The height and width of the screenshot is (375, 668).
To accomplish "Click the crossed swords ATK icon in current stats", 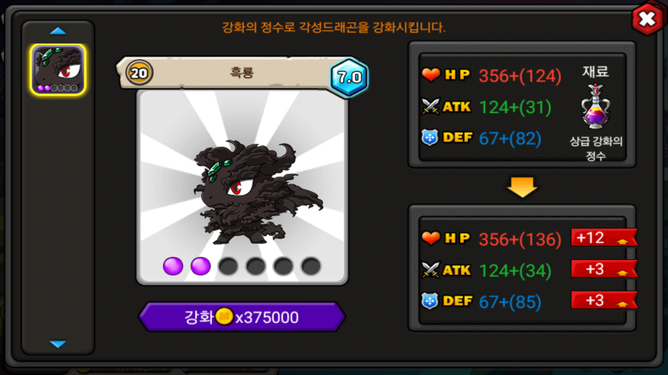I will [x=430, y=106].
